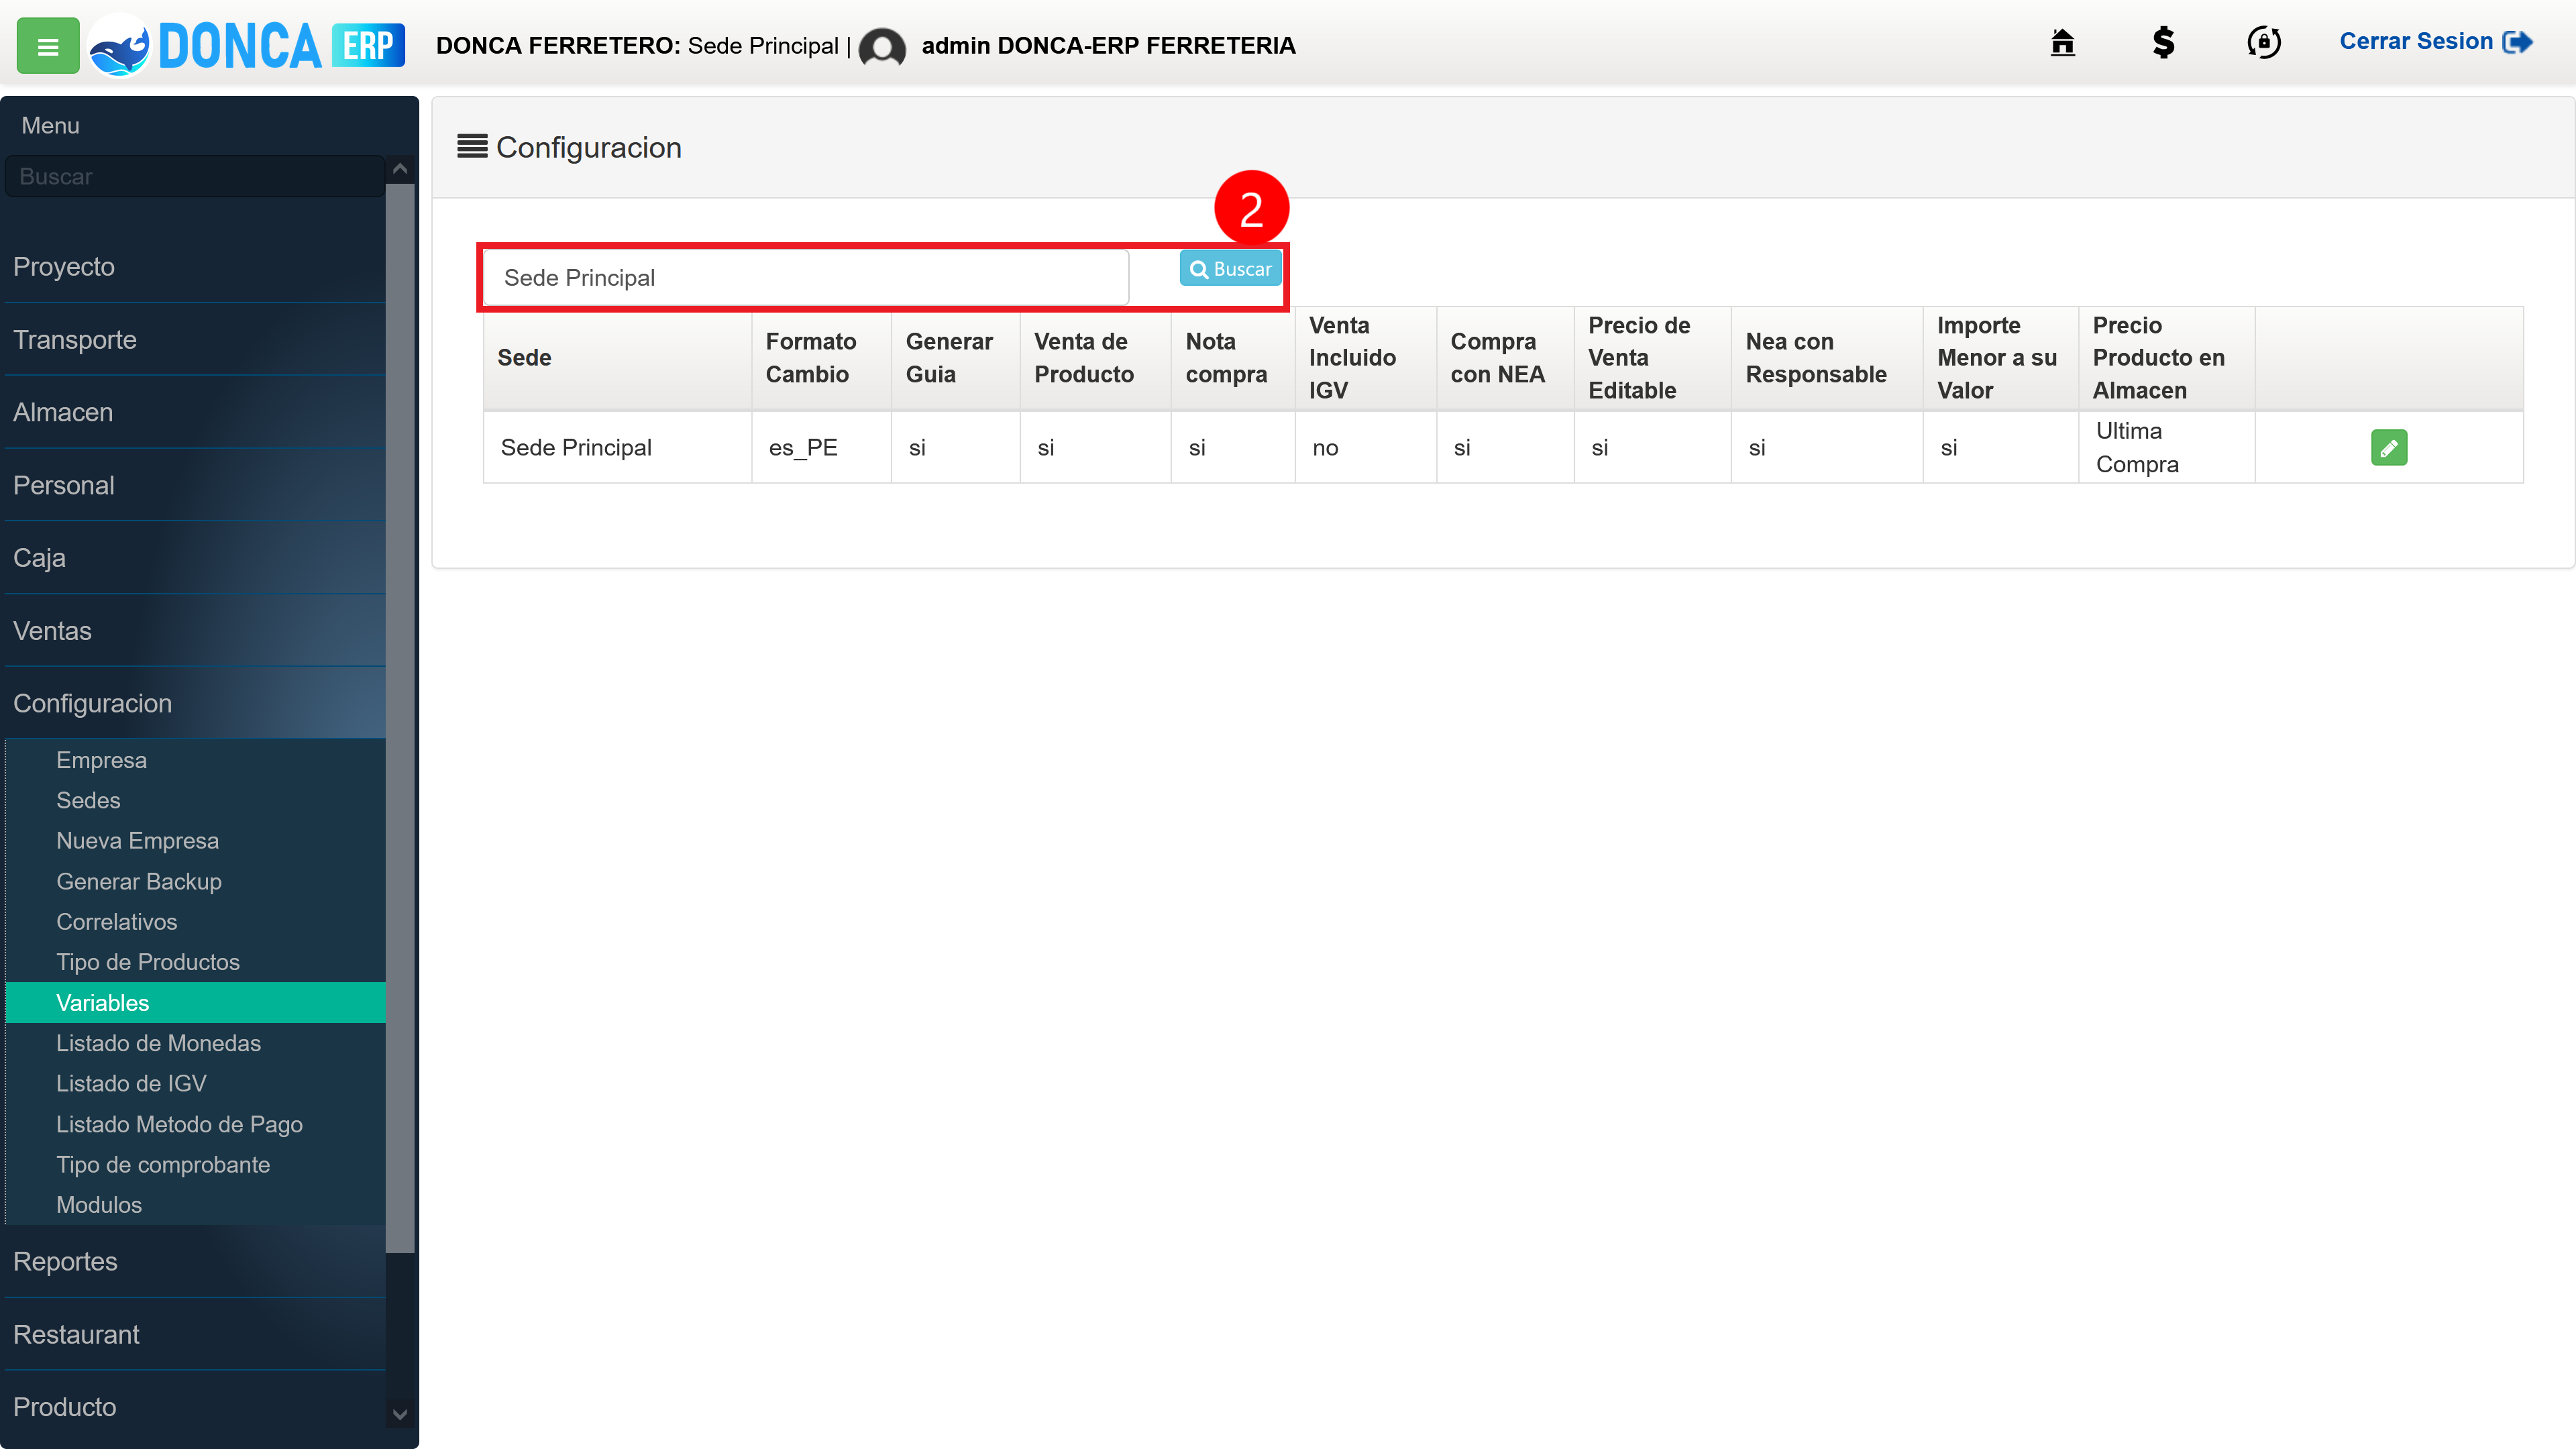Click the Ultima Compra cell
The height and width of the screenshot is (1449, 2576).
(2167, 448)
